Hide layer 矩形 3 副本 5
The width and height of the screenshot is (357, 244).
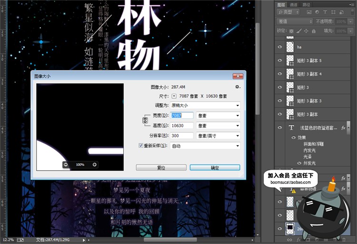click(280, 60)
